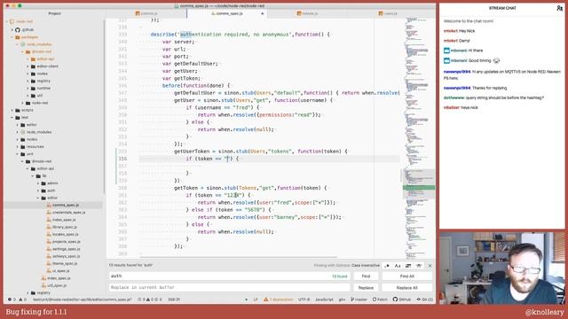Screen dimensions: 568x319
Task: Click the admin folder icon
Action: (x=43, y=183)
